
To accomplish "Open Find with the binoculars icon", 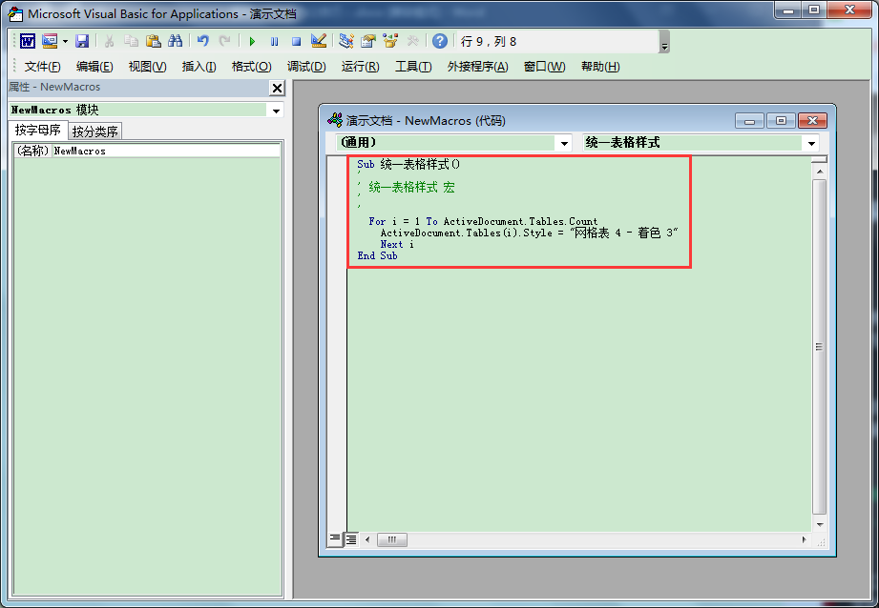I will 175,41.
